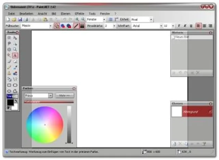Swap primary and secondary colors
Screen dimensions: 219x160
[16, 100]
